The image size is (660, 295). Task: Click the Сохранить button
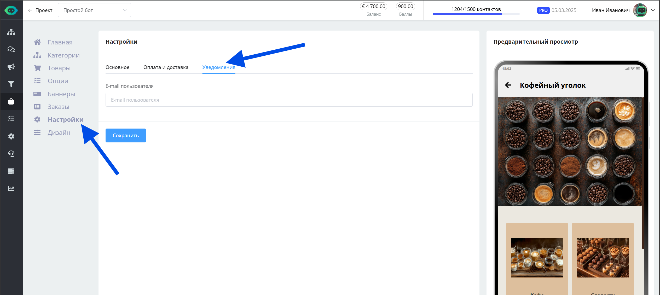point(126,135)
